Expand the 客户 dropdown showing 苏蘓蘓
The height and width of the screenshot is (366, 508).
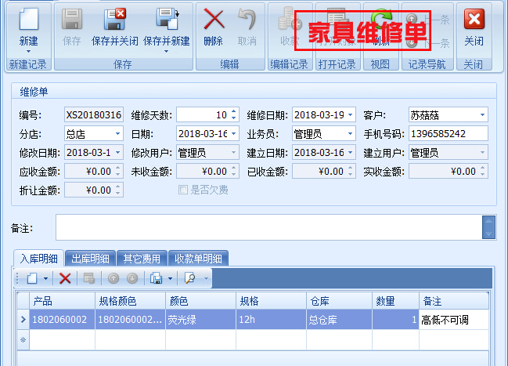point(482,115)
